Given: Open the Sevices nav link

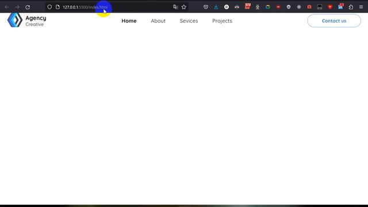Looking at the screenshot, I should click(189, 21).
